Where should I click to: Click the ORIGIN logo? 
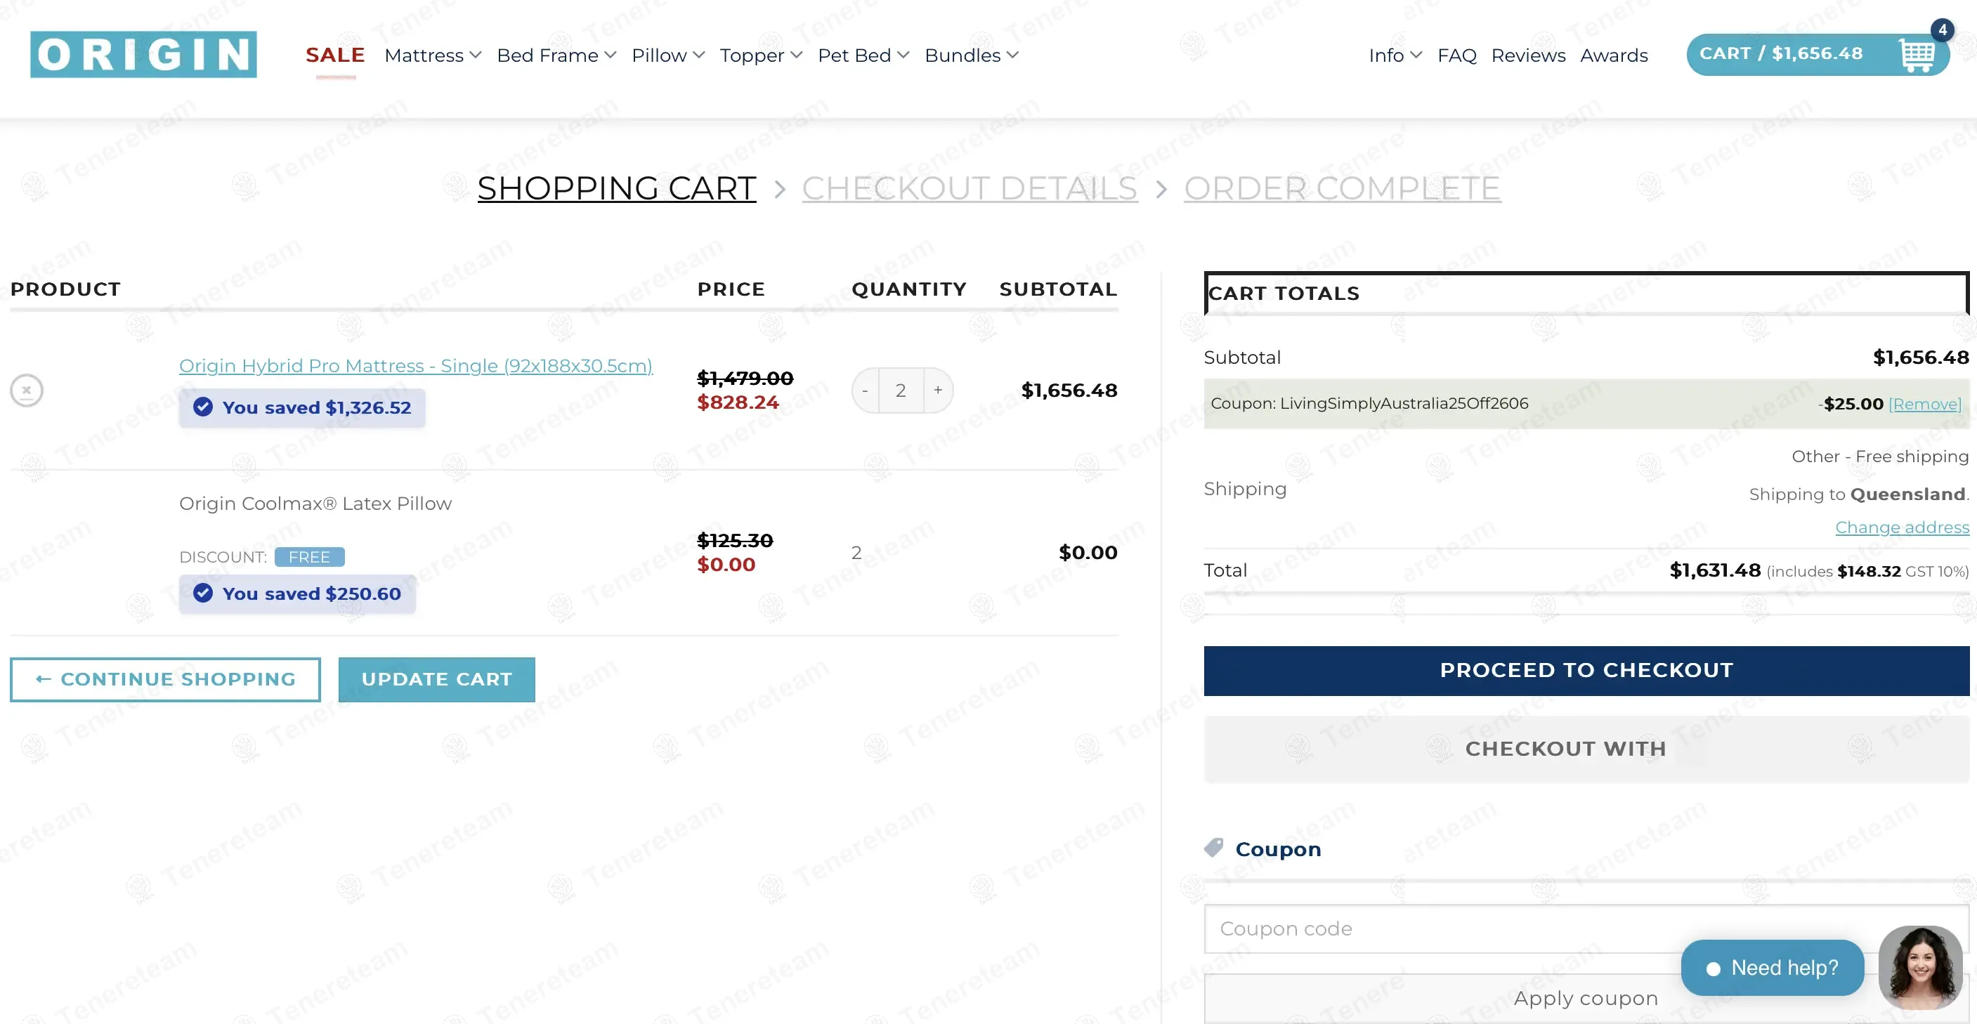click(x=143, y=55)
